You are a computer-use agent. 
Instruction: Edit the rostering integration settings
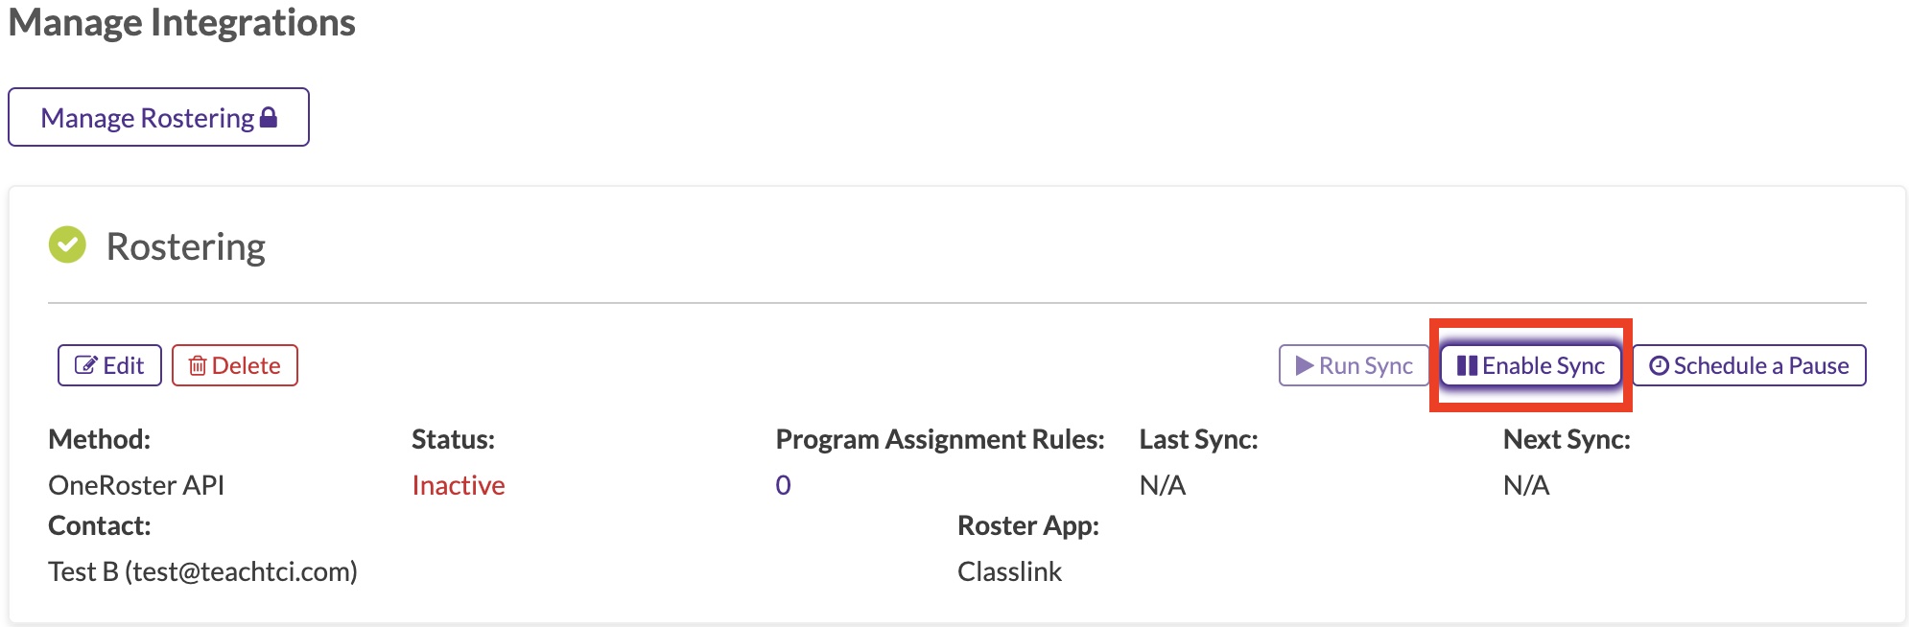(x=109, y=364)
